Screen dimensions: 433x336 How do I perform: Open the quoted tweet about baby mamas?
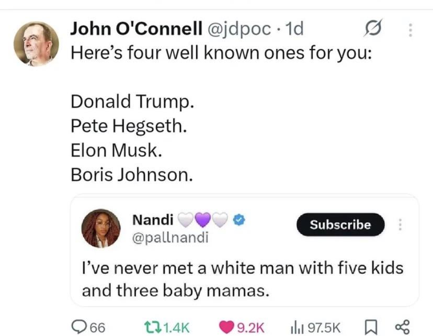click(242, 279)
